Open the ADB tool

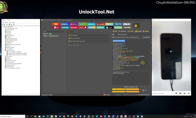point(115,31)
